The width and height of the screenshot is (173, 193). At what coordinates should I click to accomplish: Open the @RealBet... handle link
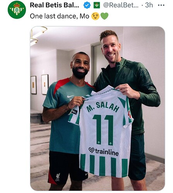(x=121, y=5)
